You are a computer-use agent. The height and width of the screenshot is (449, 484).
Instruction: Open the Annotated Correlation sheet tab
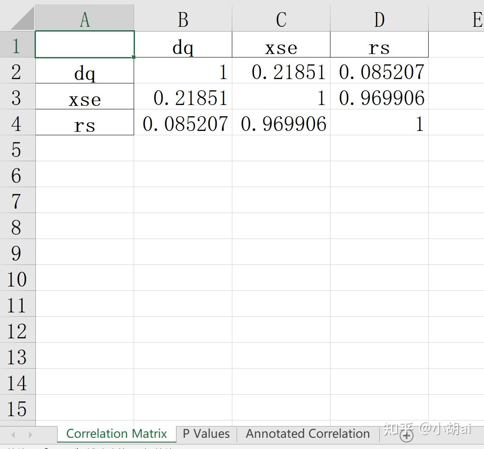coord(308,434)
